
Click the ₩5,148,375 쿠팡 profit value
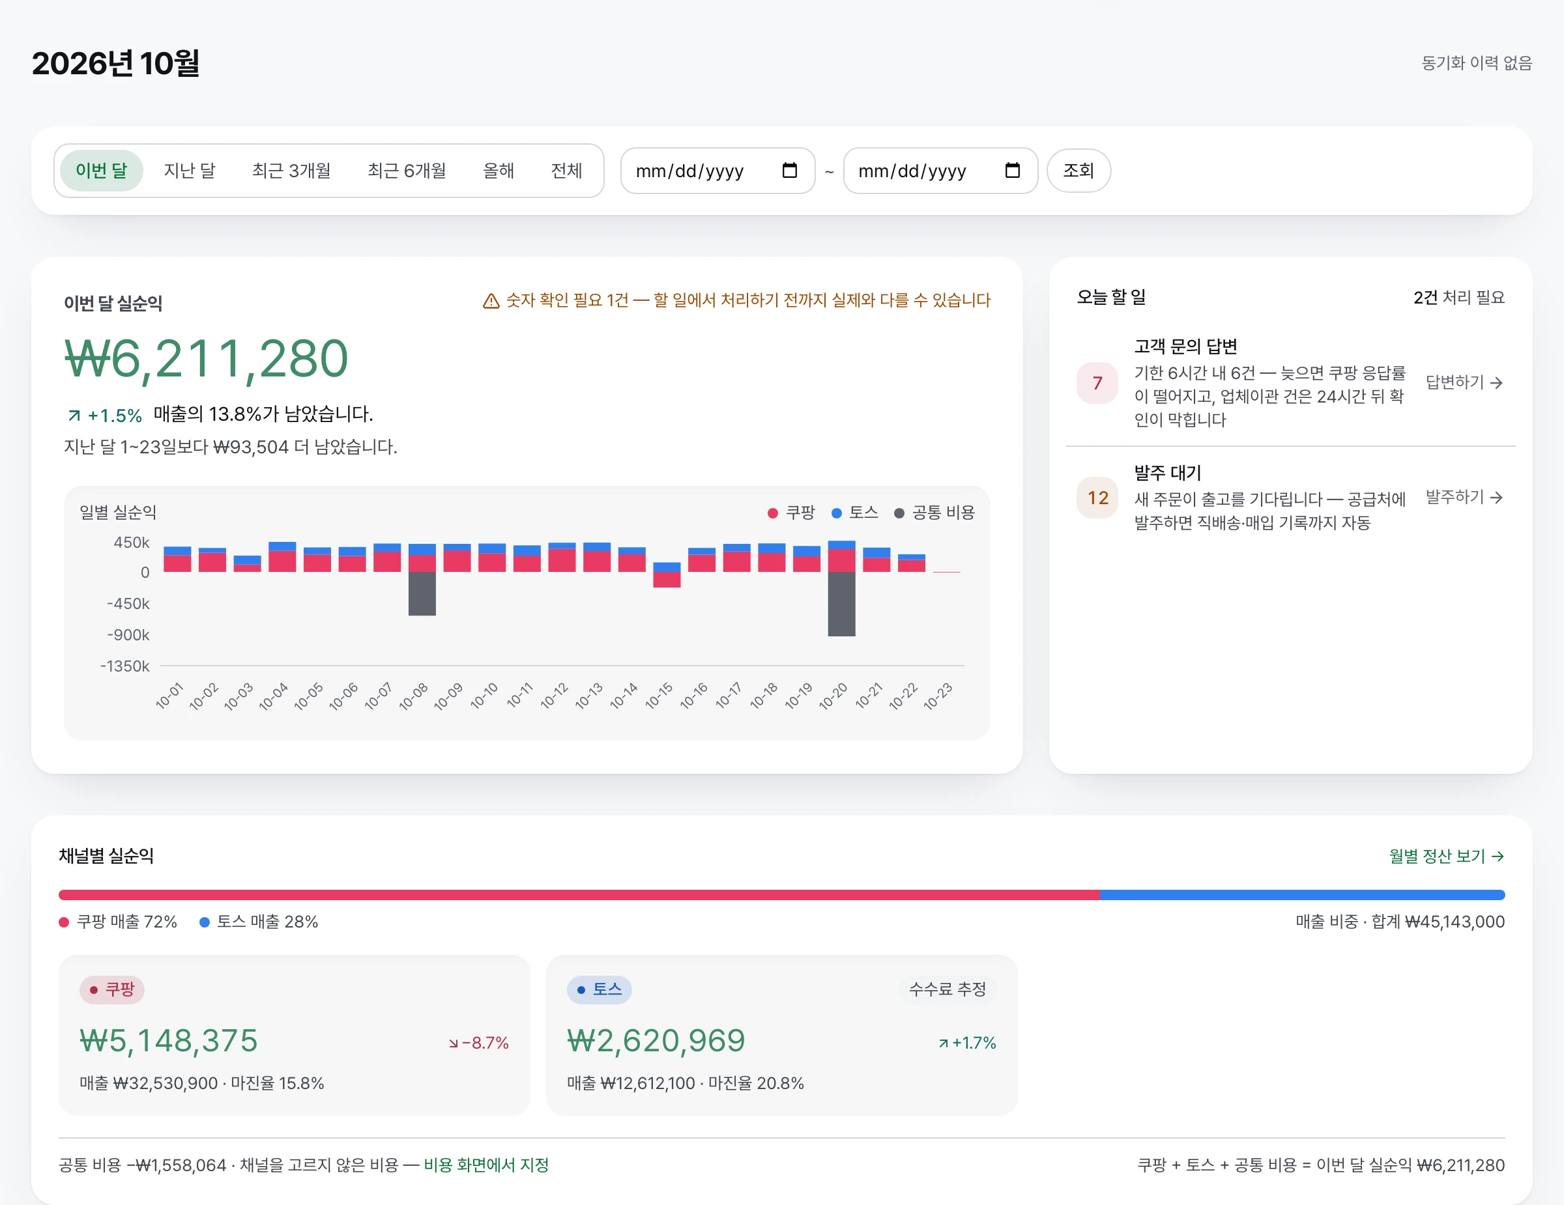point(168,1041)
